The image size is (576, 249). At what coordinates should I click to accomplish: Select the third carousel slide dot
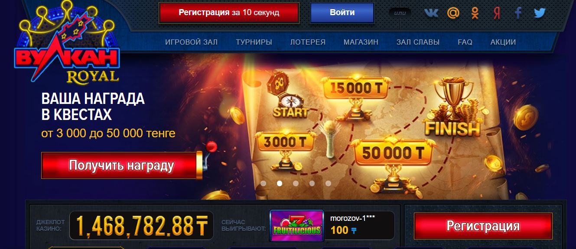[x=296, y=183]
